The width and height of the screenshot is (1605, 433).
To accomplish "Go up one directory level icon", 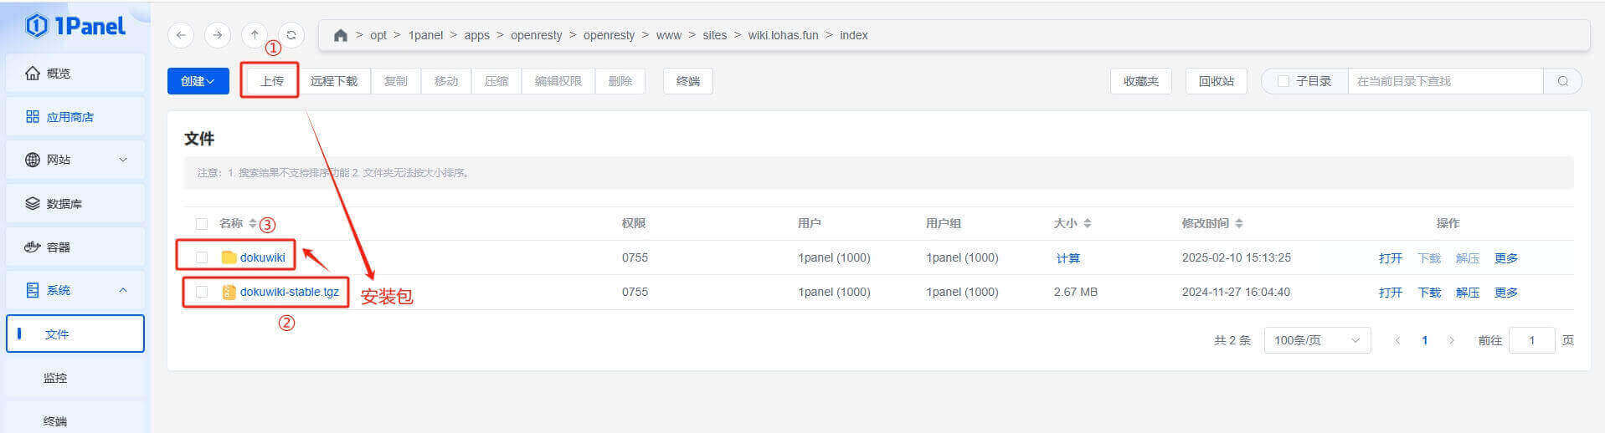I will [255, 35].
